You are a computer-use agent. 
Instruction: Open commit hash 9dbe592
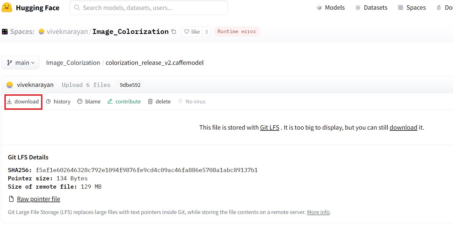pos(130,85)
